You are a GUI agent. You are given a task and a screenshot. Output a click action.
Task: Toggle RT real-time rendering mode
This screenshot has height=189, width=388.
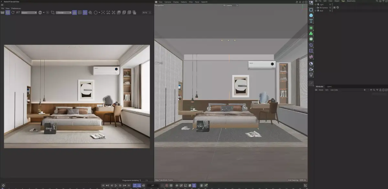point(18,12)
